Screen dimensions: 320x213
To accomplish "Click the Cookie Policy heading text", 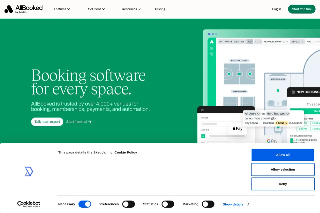I will [98, 152].
